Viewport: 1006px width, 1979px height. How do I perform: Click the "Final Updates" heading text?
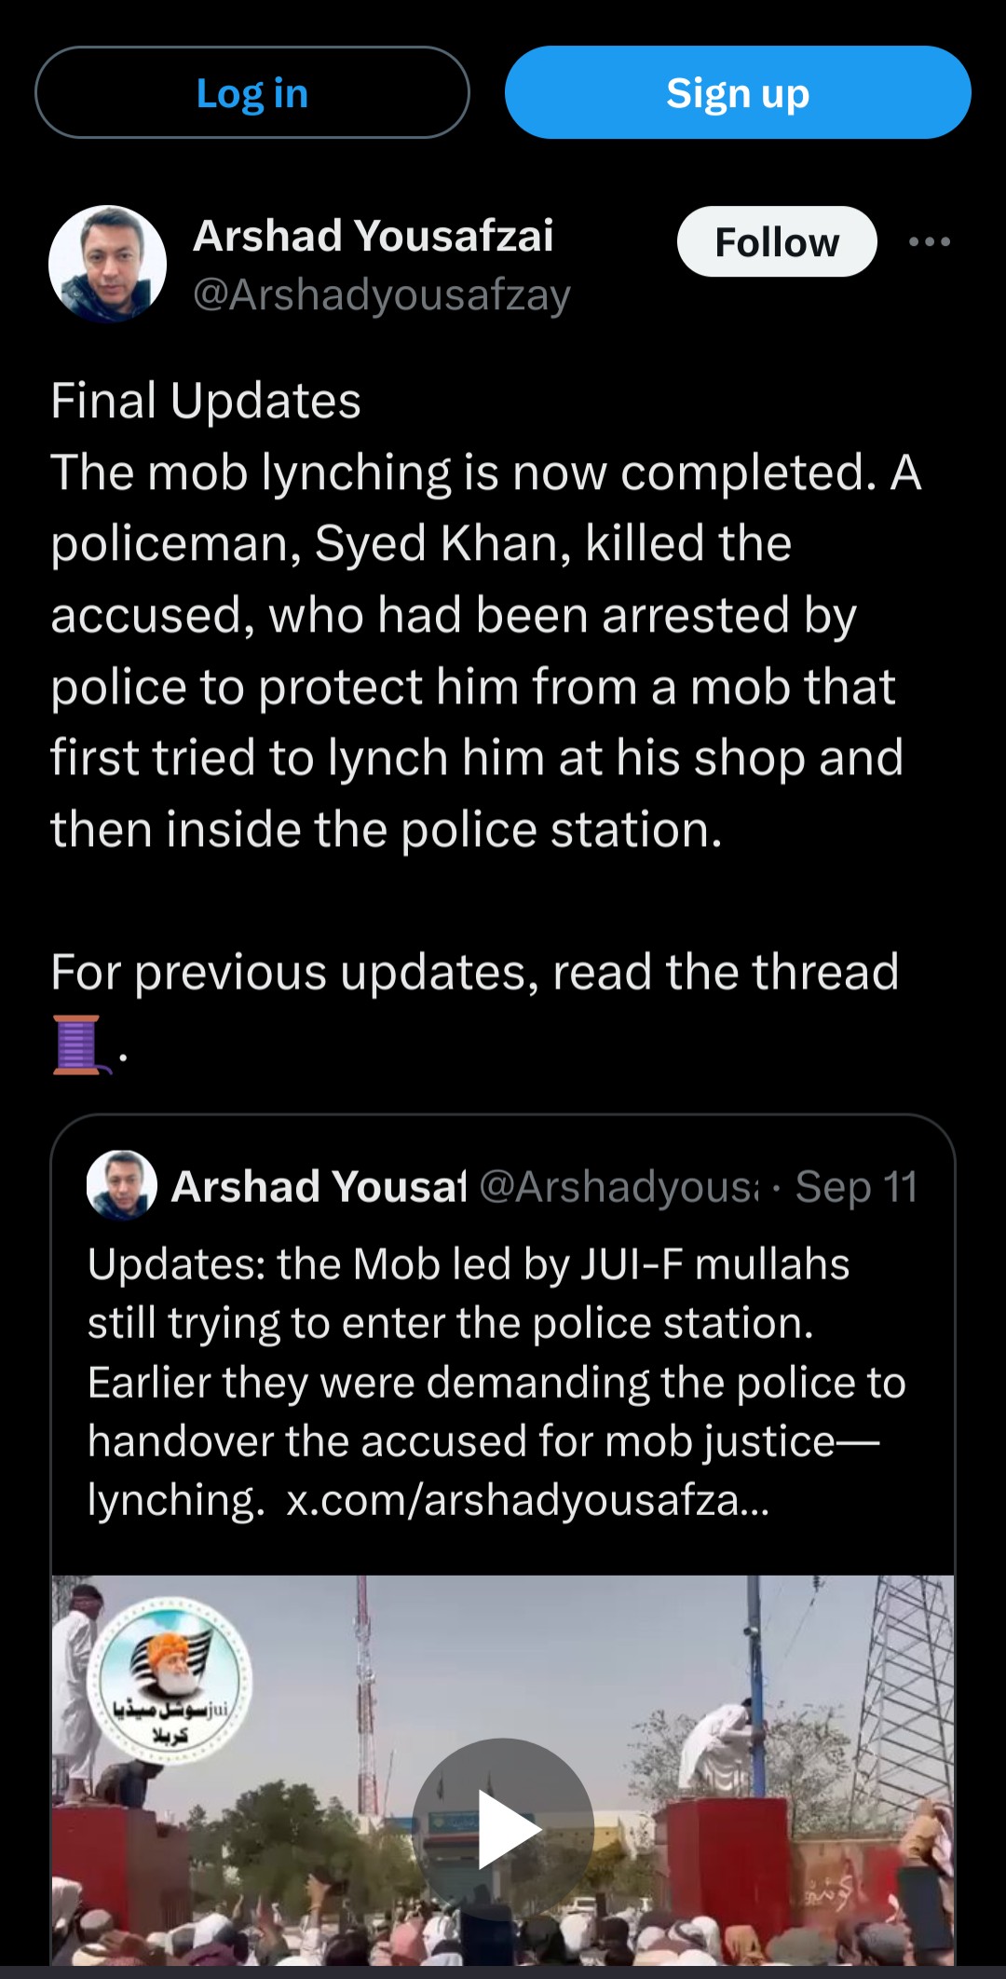click(206, 402)
